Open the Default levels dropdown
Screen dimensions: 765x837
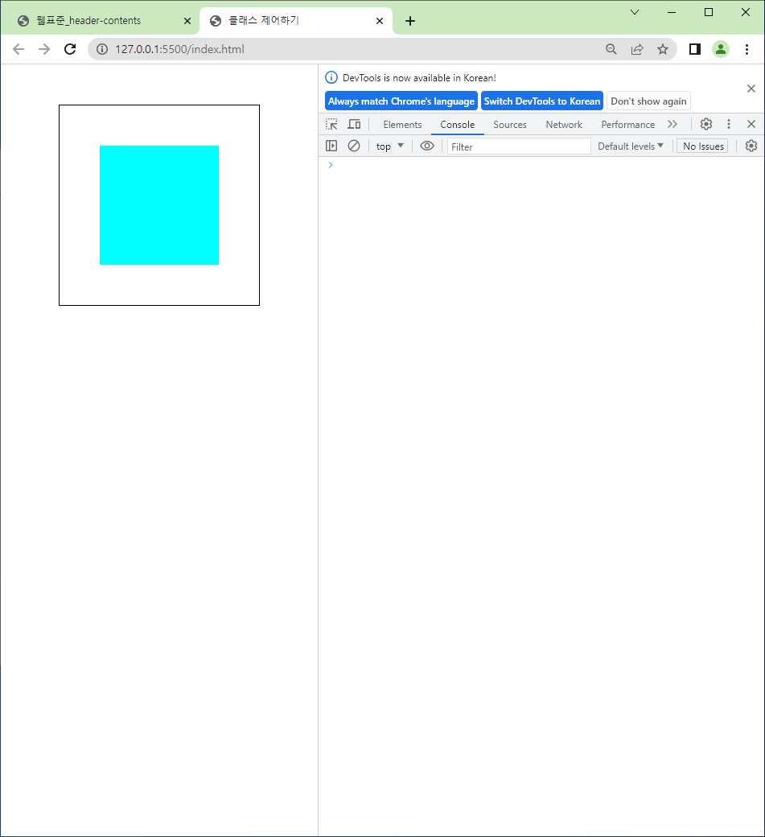(630, 146)
